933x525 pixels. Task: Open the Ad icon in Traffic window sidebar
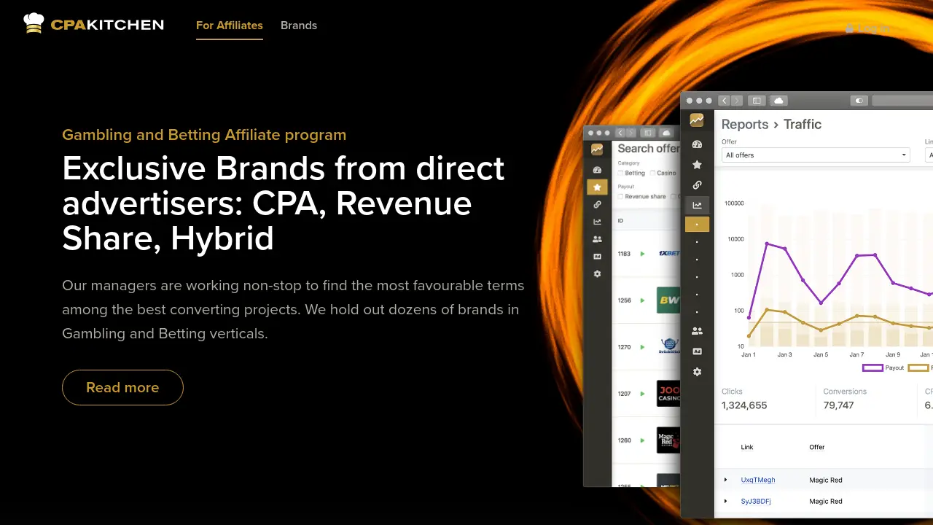(697, 351)
